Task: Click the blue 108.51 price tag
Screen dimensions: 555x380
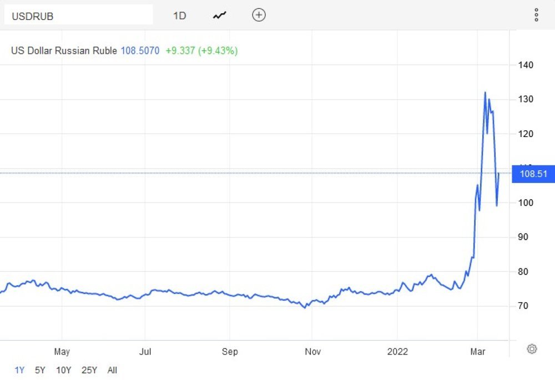Action: pyautogui.click(x=533, y=174)
